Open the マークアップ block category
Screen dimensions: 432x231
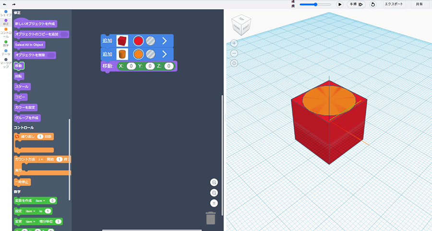click(x=6, y=63)
